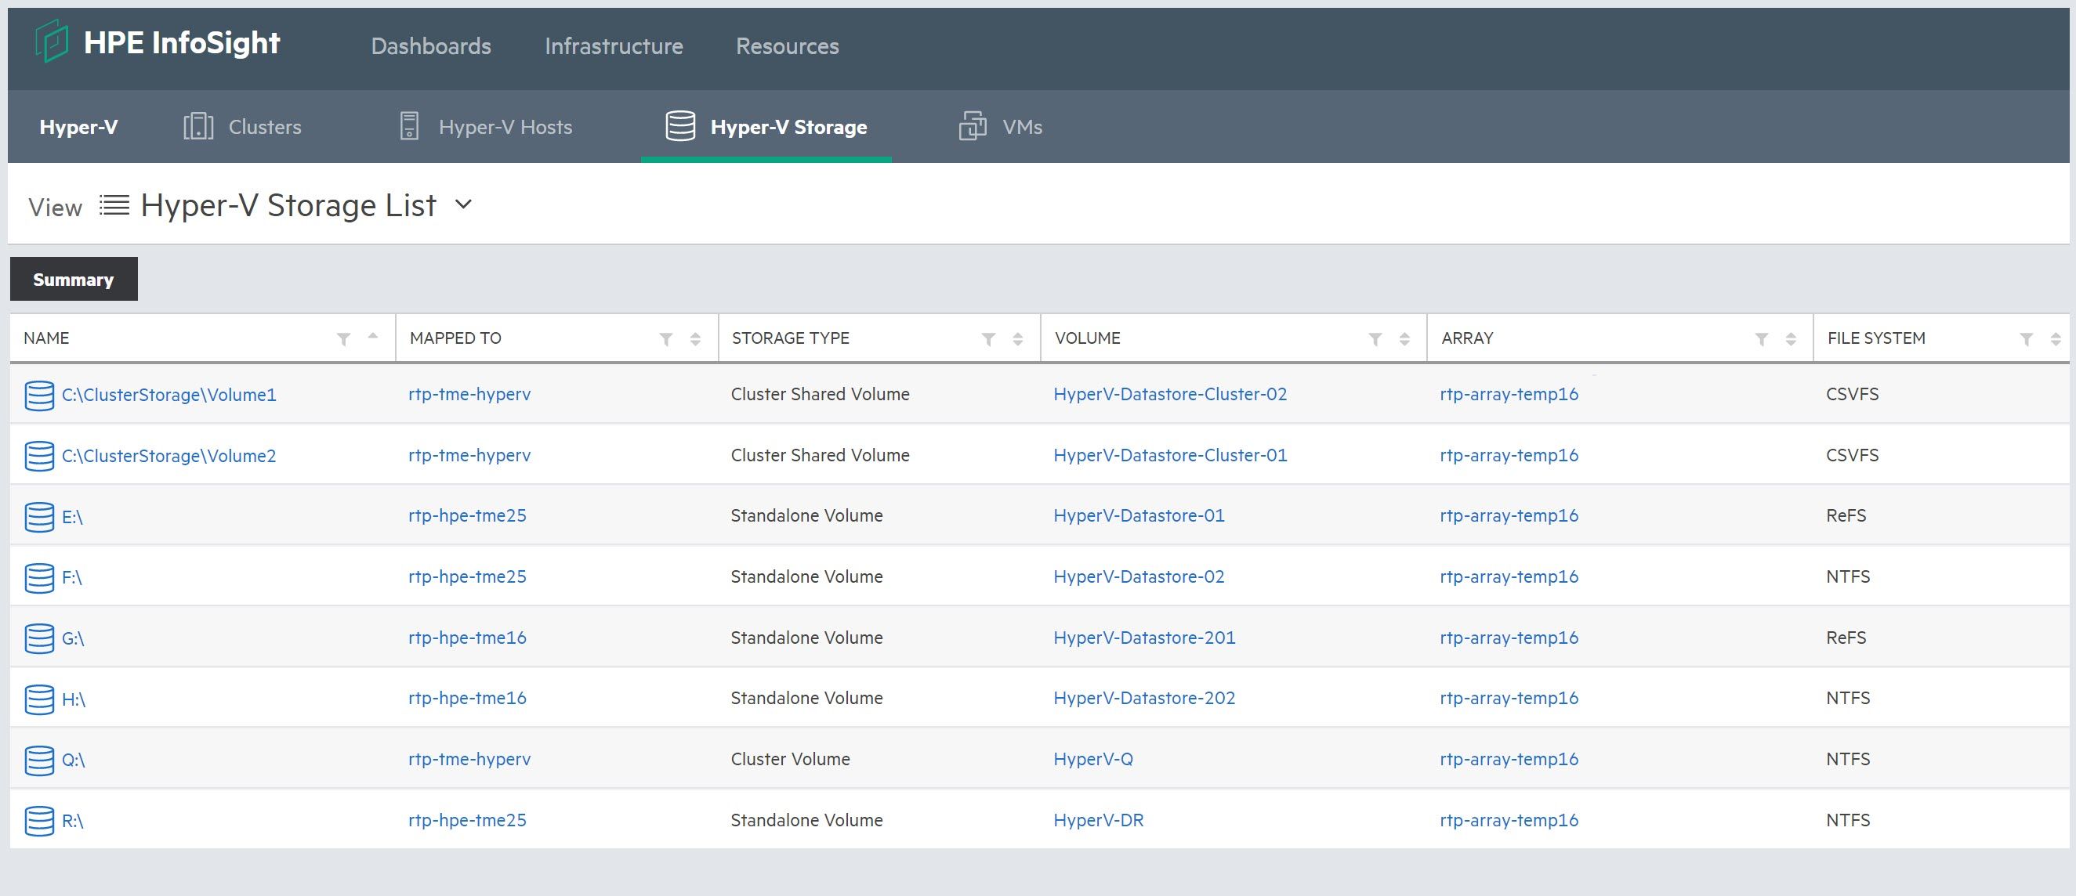Open the HyperV-Datastore-02 volume link
Viewport: 2076px width, 896px height.
(1139, 576)
